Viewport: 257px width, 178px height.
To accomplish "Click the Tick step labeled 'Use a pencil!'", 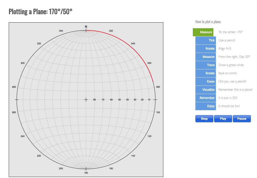I will pos(205,40).
